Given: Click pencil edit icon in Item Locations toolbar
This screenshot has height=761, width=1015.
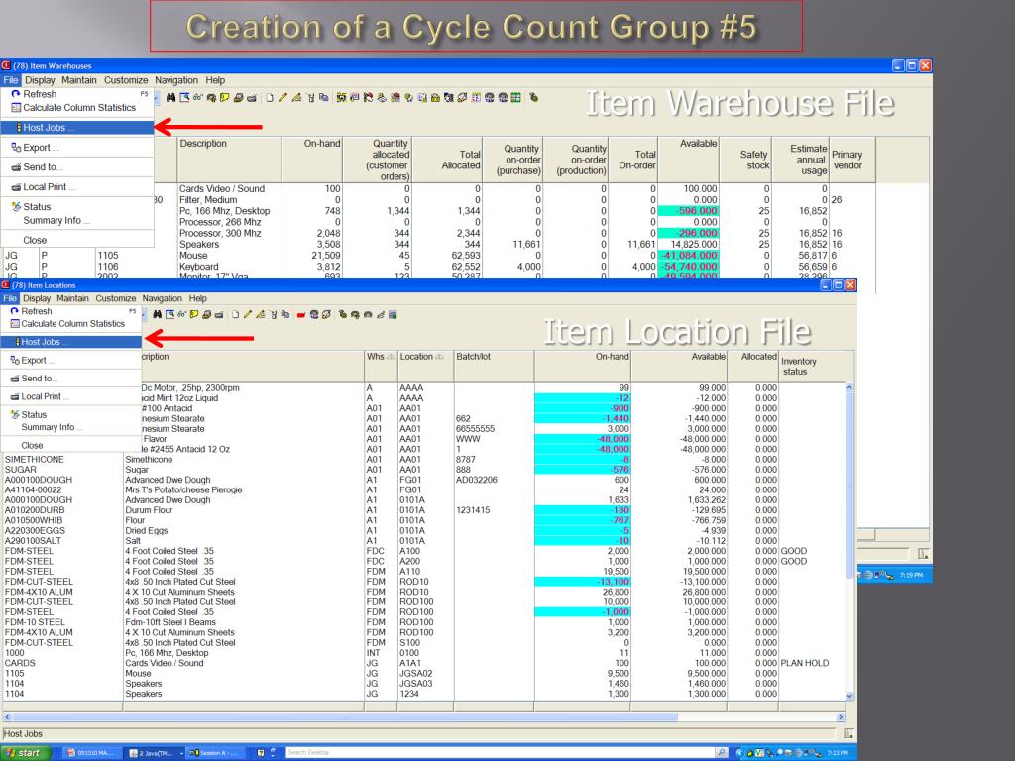Looking at the screenshot, I should point(247,314).
